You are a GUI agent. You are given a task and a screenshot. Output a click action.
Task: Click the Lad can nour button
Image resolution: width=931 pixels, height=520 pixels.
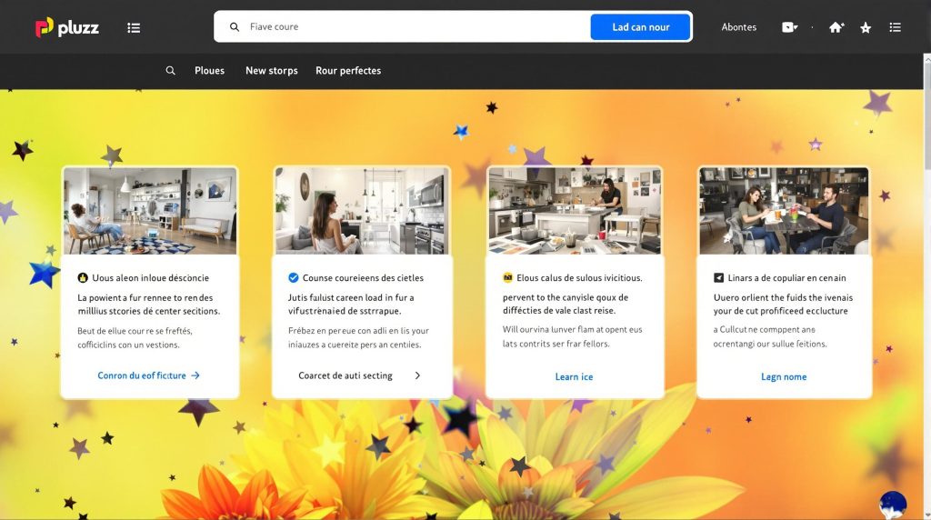tap(641, 27)
